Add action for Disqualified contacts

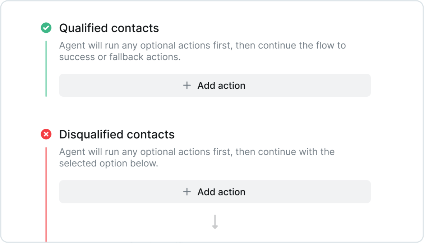pyautogui.click(x=215, y=192)
